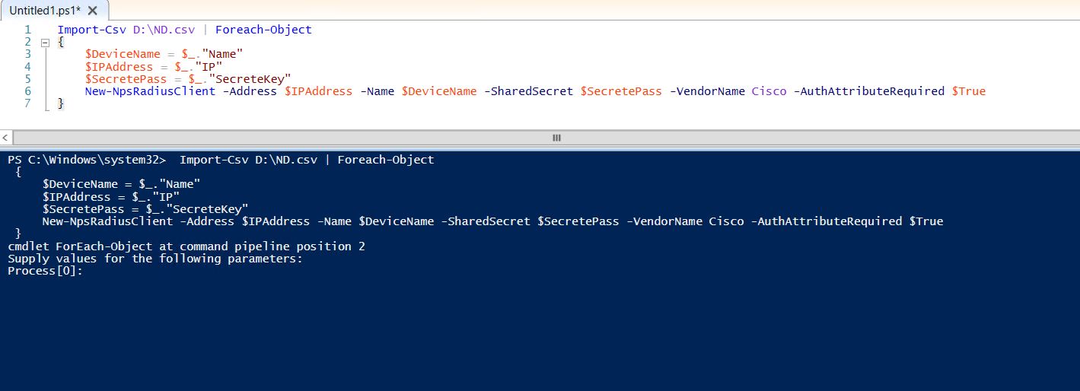Click Import-Csv in the console pane
Viewport: 1080px width, 391px height.
[215, 160]
